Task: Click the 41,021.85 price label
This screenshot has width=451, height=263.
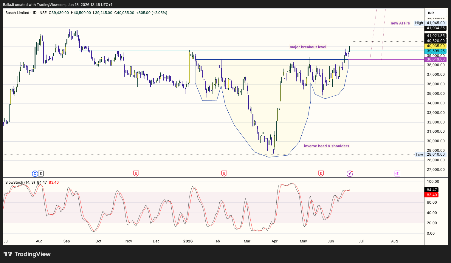Action: click(x=436, y=36)
